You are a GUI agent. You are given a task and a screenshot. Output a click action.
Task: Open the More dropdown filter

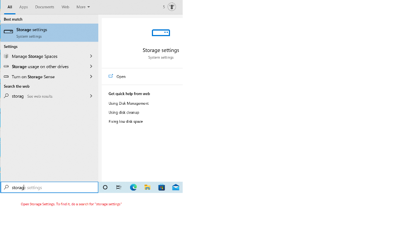pyautogui.click(x=83, y=7)
